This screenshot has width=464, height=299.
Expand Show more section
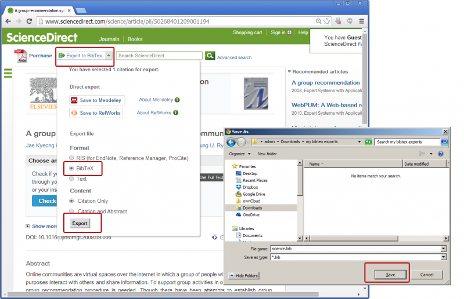(x=41, y=226)
